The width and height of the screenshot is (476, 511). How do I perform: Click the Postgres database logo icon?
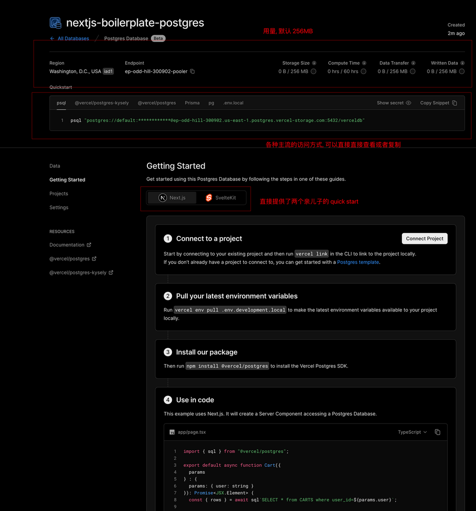coord(55,23)
